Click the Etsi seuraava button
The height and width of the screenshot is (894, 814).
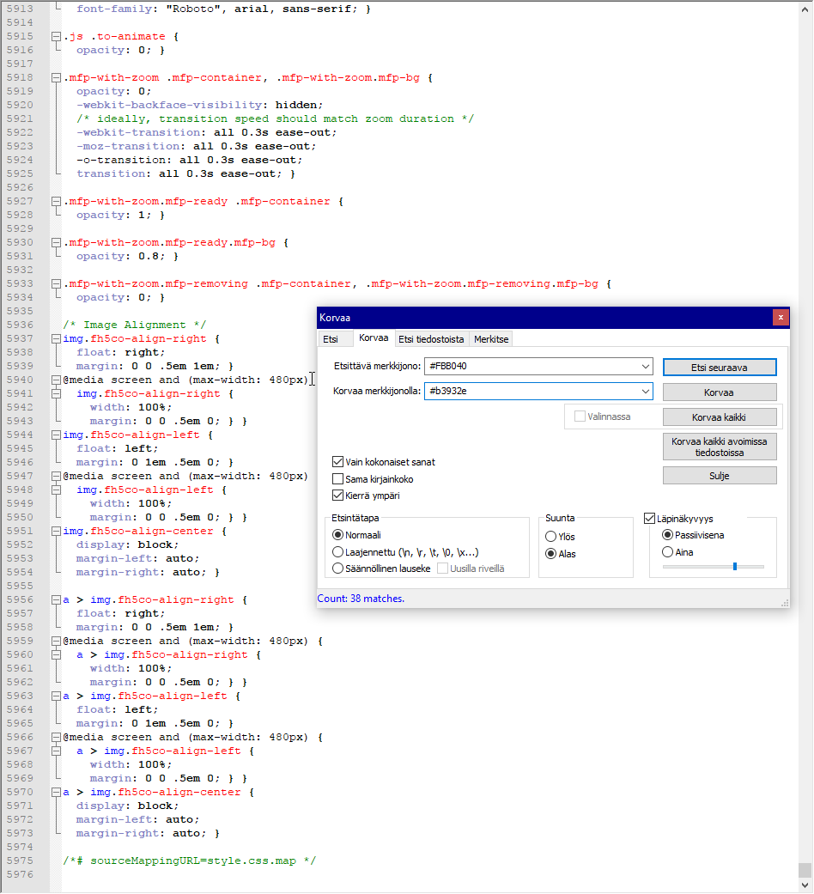(720, 368)
